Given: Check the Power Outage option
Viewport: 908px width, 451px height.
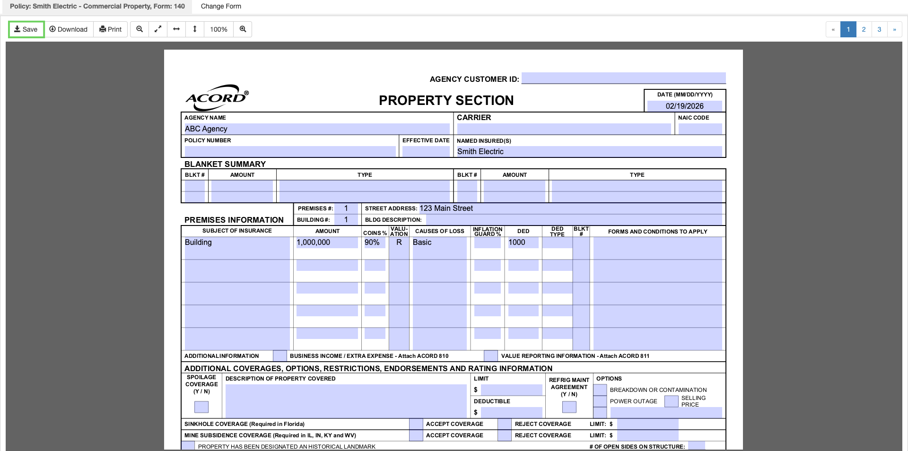Looking at the screenshot, I should [600, 401].
